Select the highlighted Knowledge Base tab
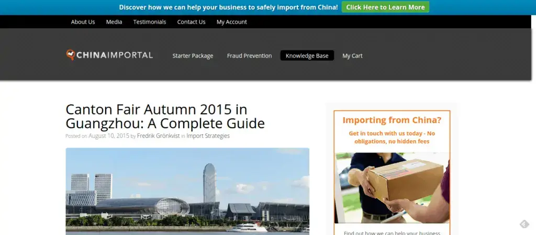The height and width of the screenshot is (235, 536). coord(307,56)
